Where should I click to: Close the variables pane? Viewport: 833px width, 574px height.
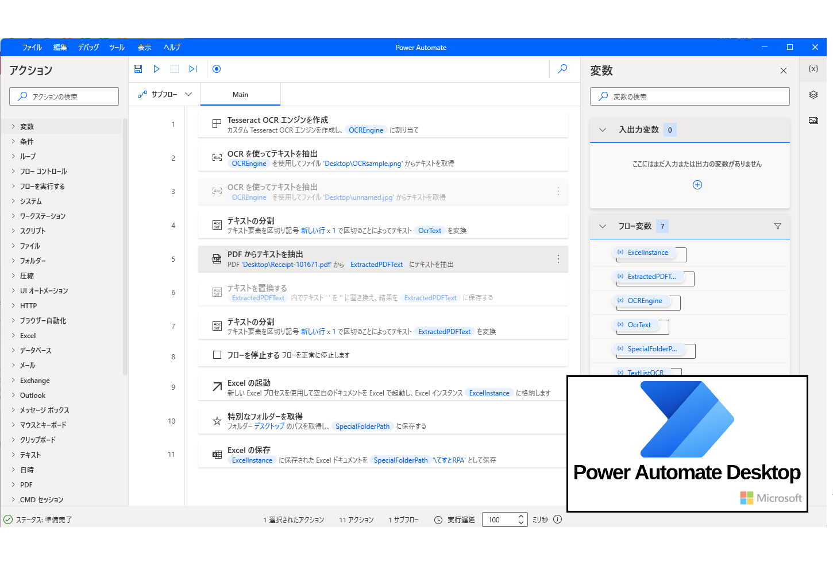point(784,71)
